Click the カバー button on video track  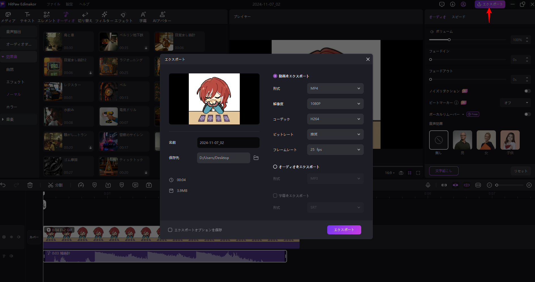tap(34, 237)
